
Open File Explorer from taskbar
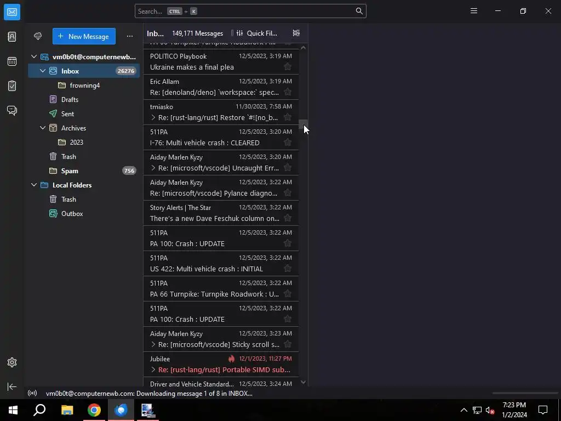coord(67,410)
